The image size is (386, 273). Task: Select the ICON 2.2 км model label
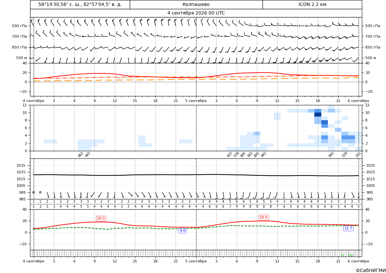(x=312, y=4)
